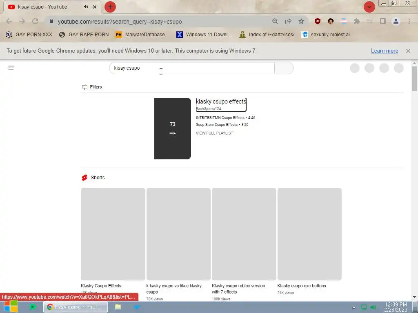Viewport: 418px width, 313px height.
Task: Share this page using the share icon
Action: [288, 21]
